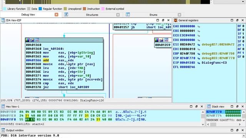Click the Stack view panel icon
The width and height of the screenshot is (246, 138).
point(209,107)
